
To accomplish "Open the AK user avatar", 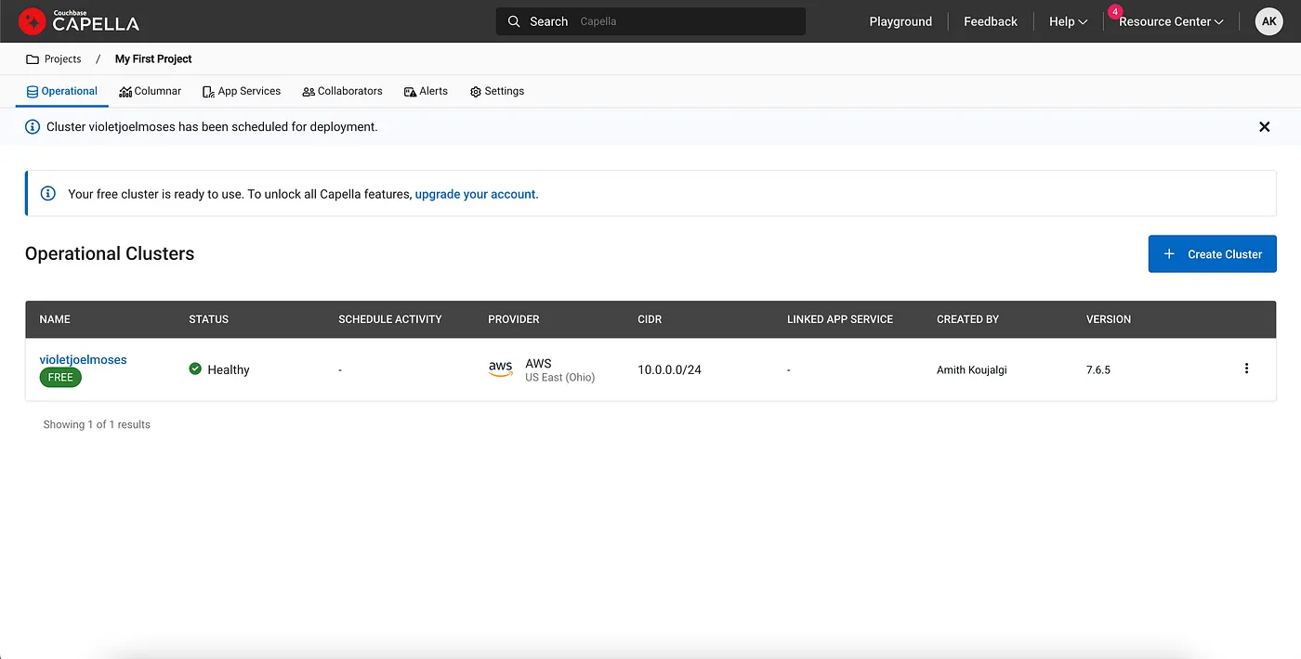I will pyautogui.click(x=1268, y=21).
